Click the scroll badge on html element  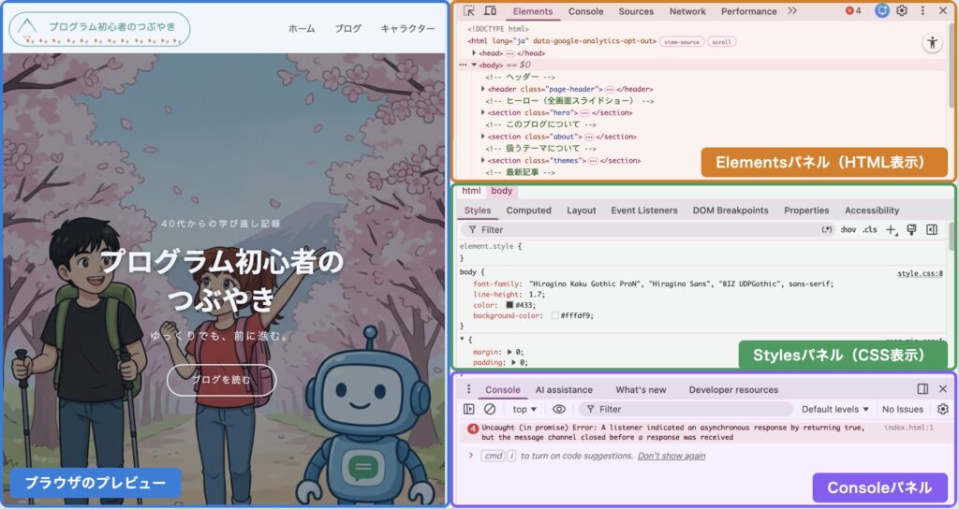[x=721, y=41]
